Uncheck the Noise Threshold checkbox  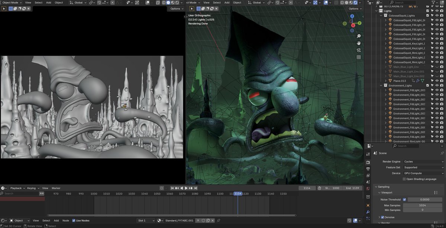404,199
